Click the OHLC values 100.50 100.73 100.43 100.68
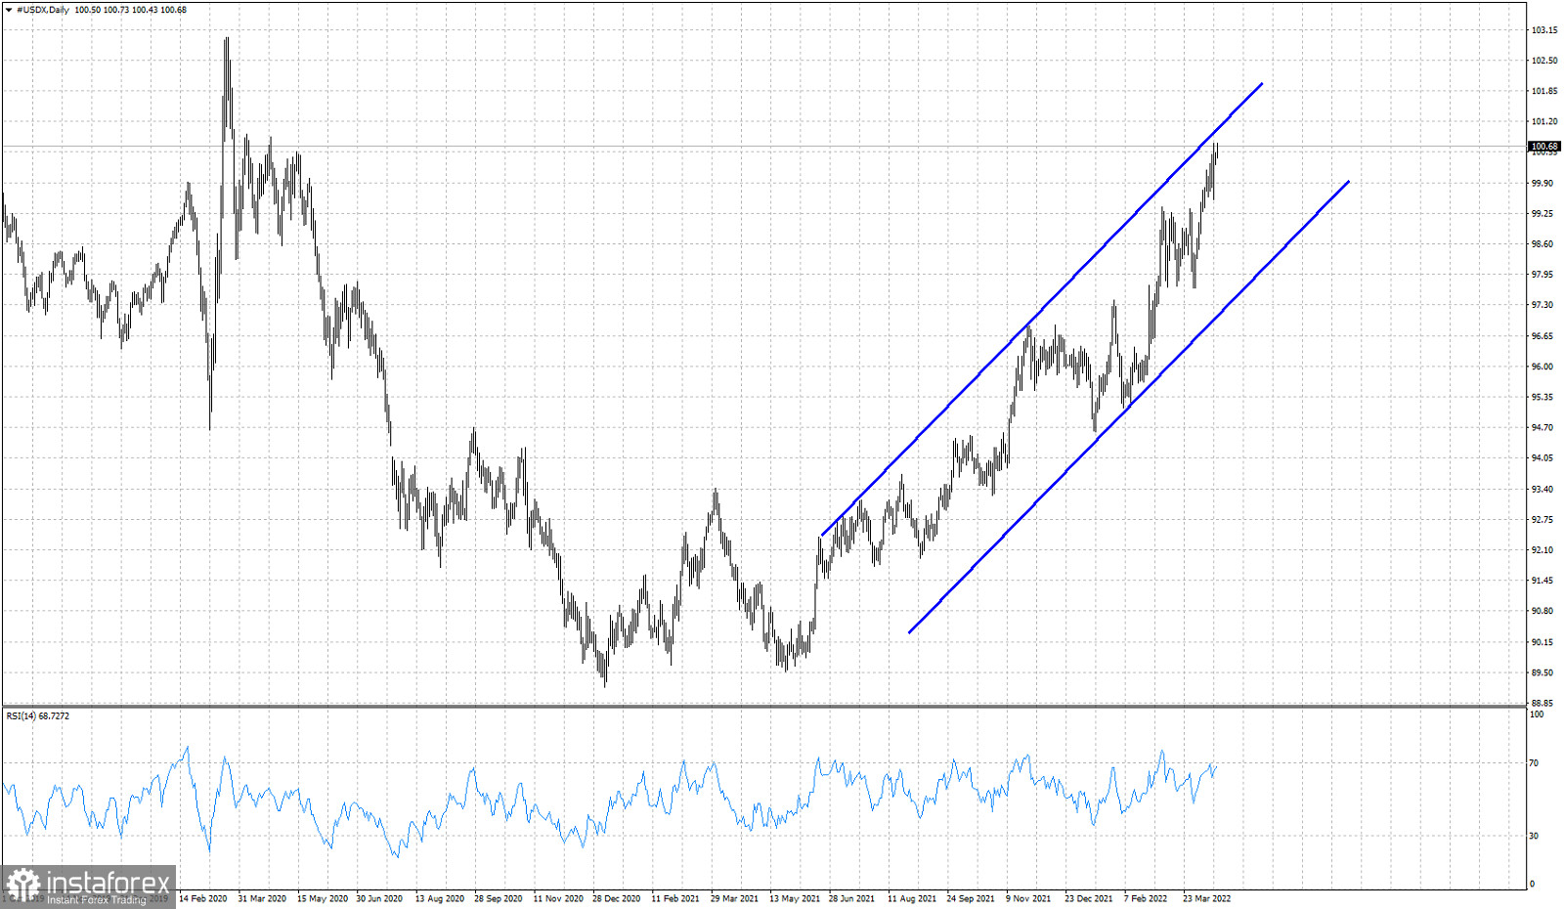 [x=130, y=10]
